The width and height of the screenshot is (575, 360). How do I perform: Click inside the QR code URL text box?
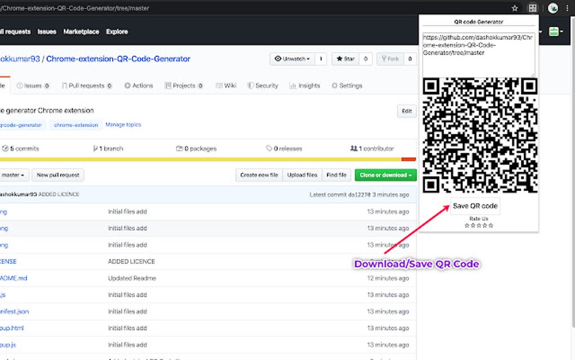coord(479,54)
